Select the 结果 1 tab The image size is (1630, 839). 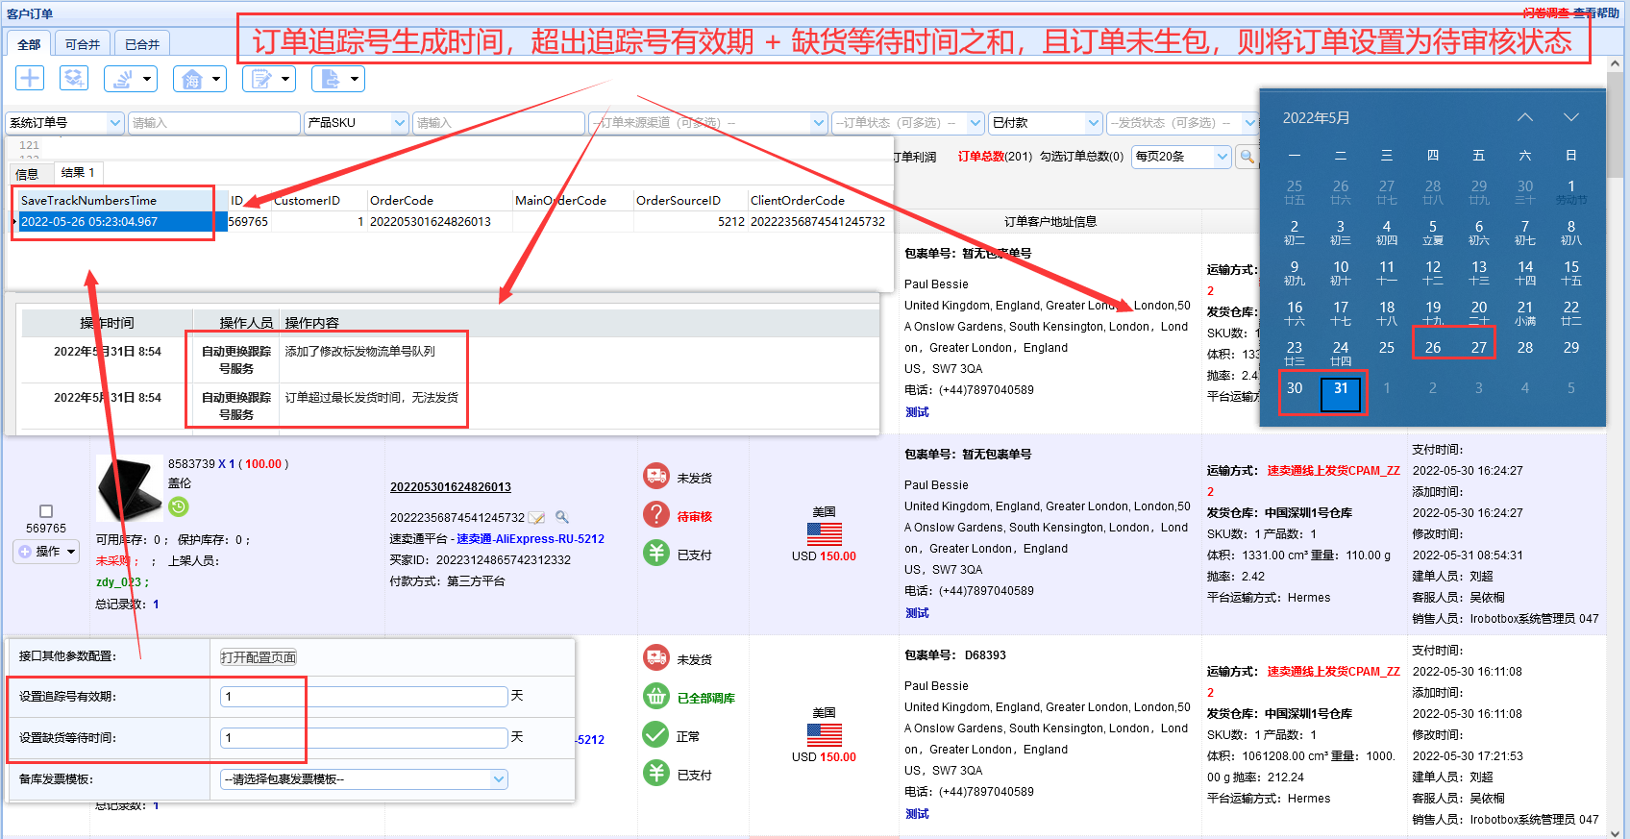click(x=78, y=173)
